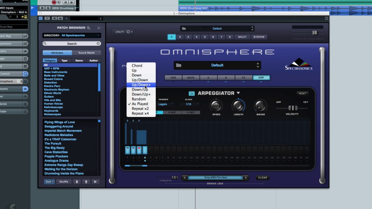
Task: Toggle the arpeggiator power button
Action: (x=192, y=93)
